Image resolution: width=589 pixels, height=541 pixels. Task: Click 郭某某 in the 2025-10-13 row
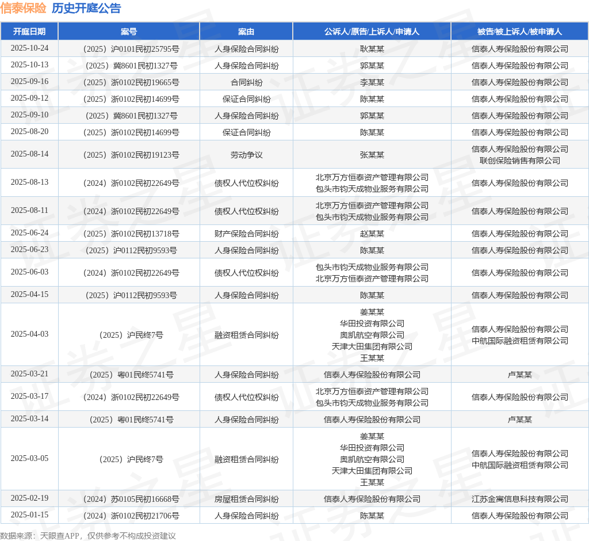pos(372,66)
